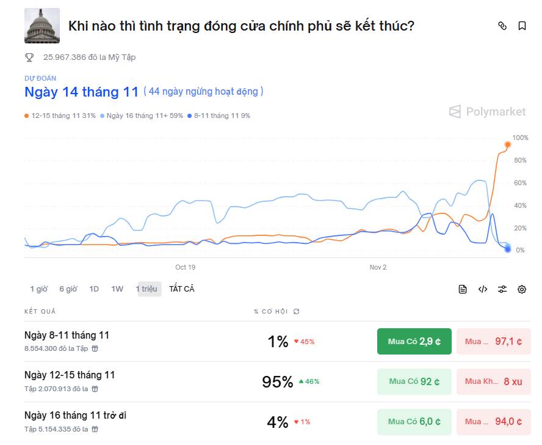Select the TẤT CẢ time range tab
The height and width of the screenshot is (445, 542).
click(x=181, y=289)
